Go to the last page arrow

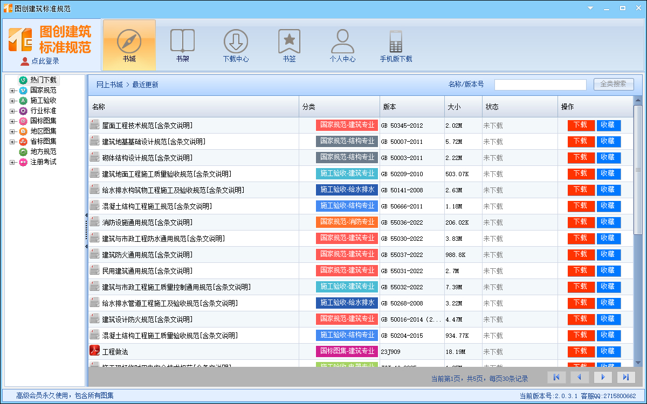tap(626, 377)
